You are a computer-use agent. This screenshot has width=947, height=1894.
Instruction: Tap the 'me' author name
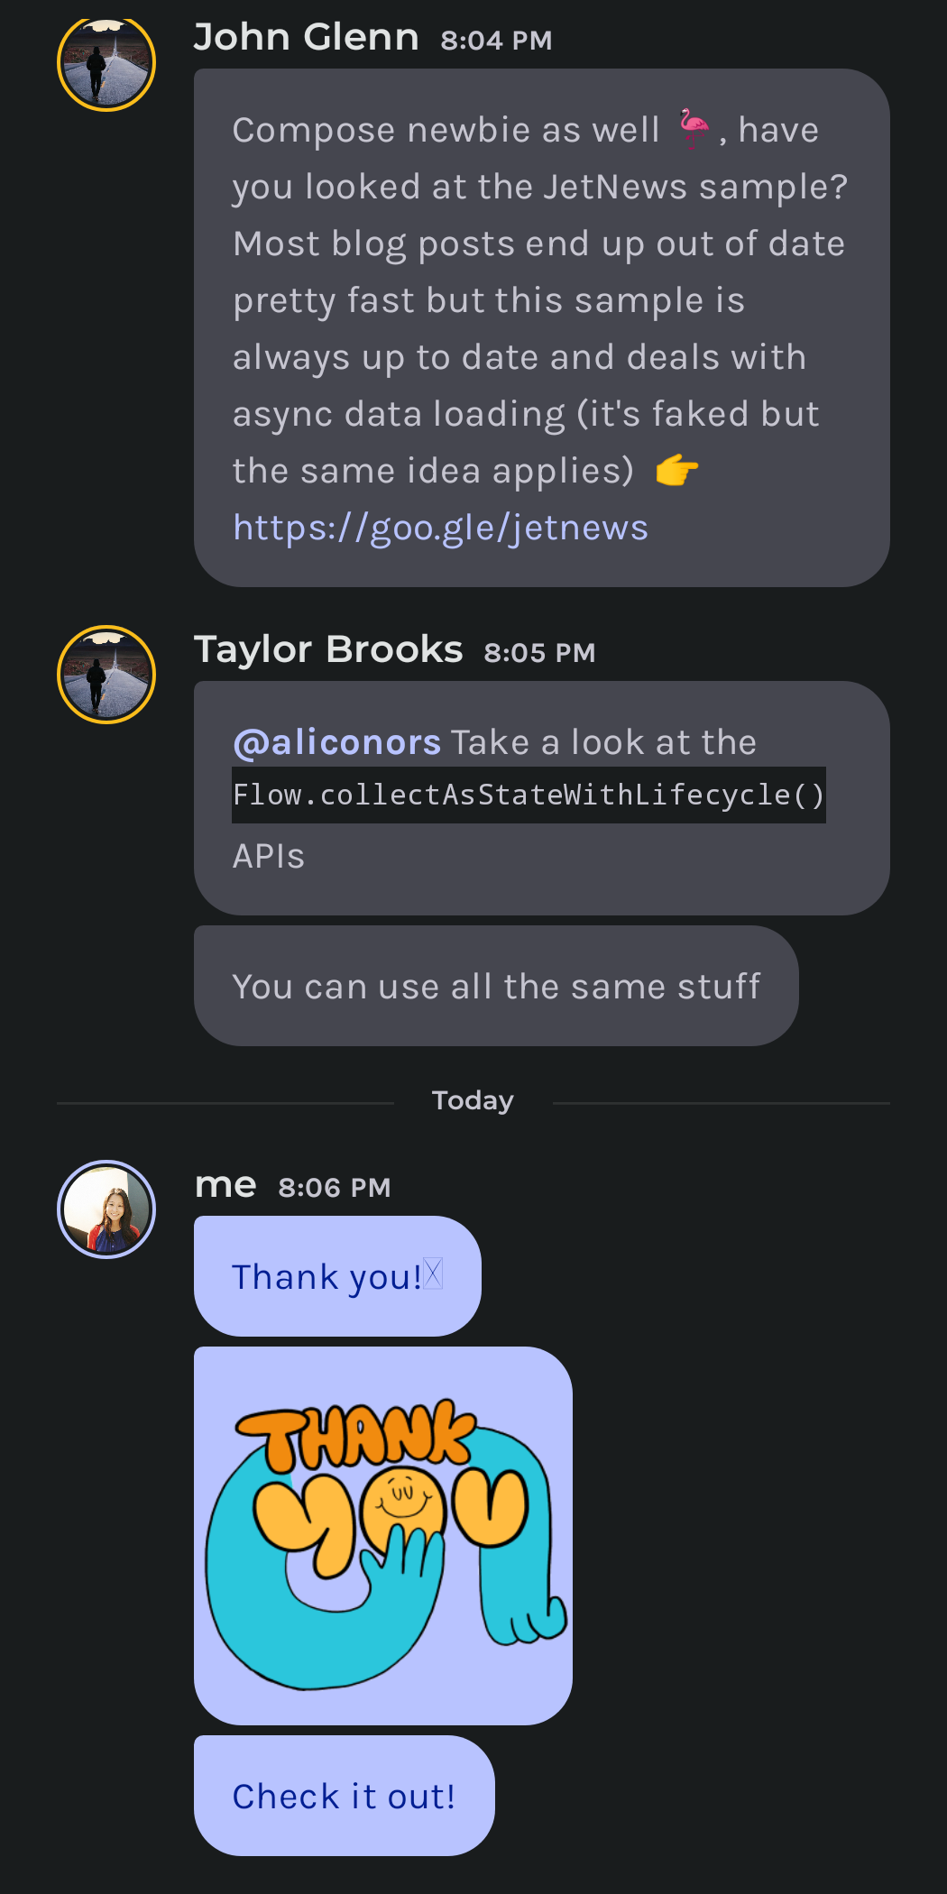click(x=226, y=1185)
